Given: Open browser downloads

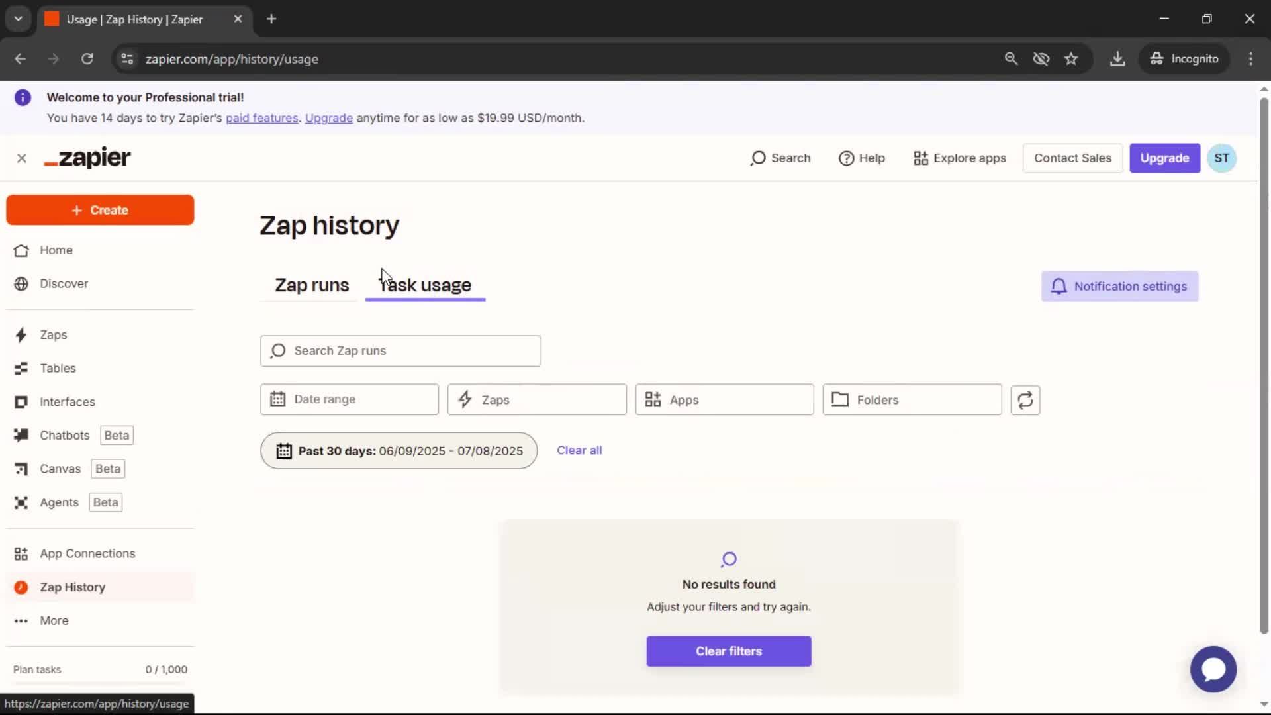Looking at the screenshot, I should click(1117, 59).
